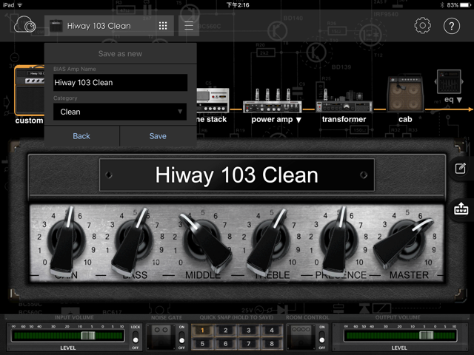474x355 pixels.
Task: Open the Category dropdown showing Clean
Action: 120,112
